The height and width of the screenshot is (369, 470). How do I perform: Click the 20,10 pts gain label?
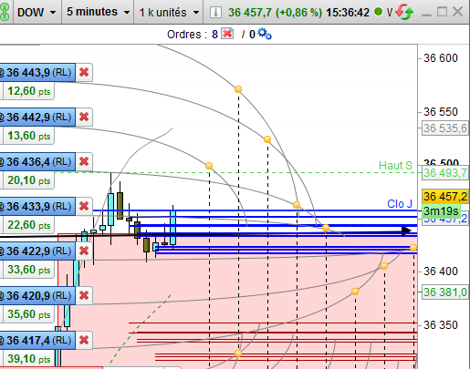click(28, 180)
